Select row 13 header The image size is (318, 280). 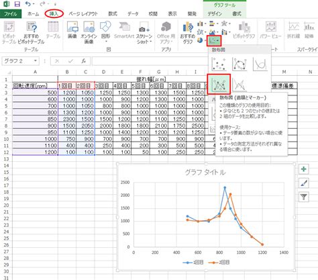6,159
